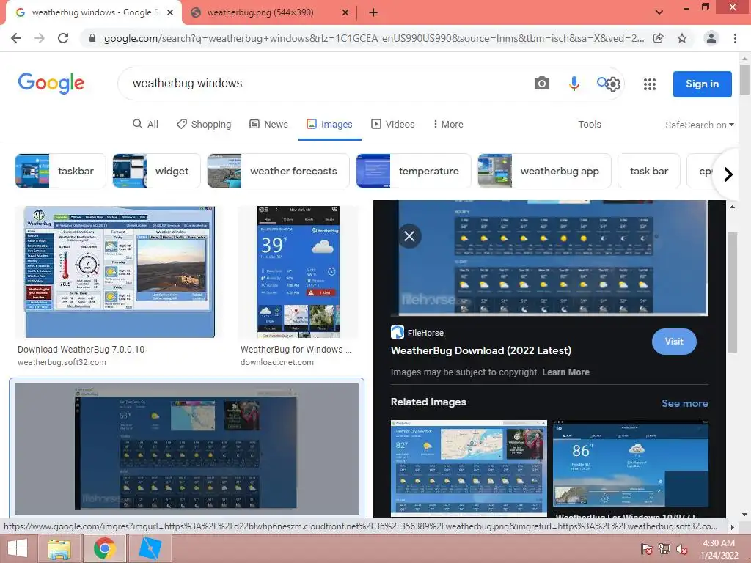
Task: Select the weatherbug app chip
Action: coord(545,171)
